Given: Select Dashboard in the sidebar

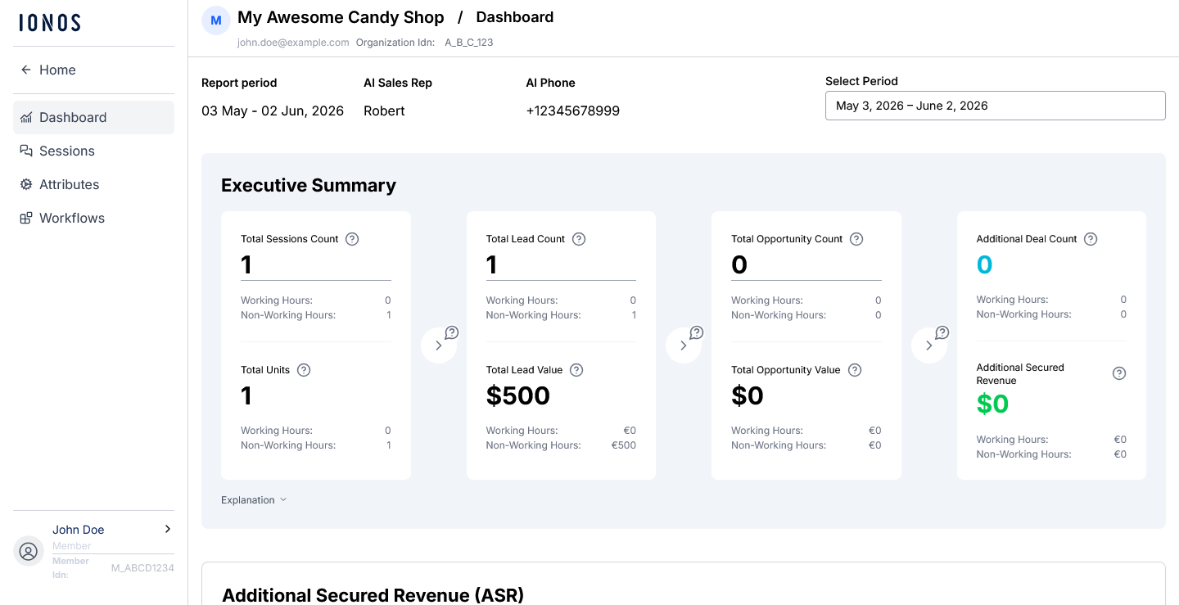Looking at the screenshot, I should 93,117.
